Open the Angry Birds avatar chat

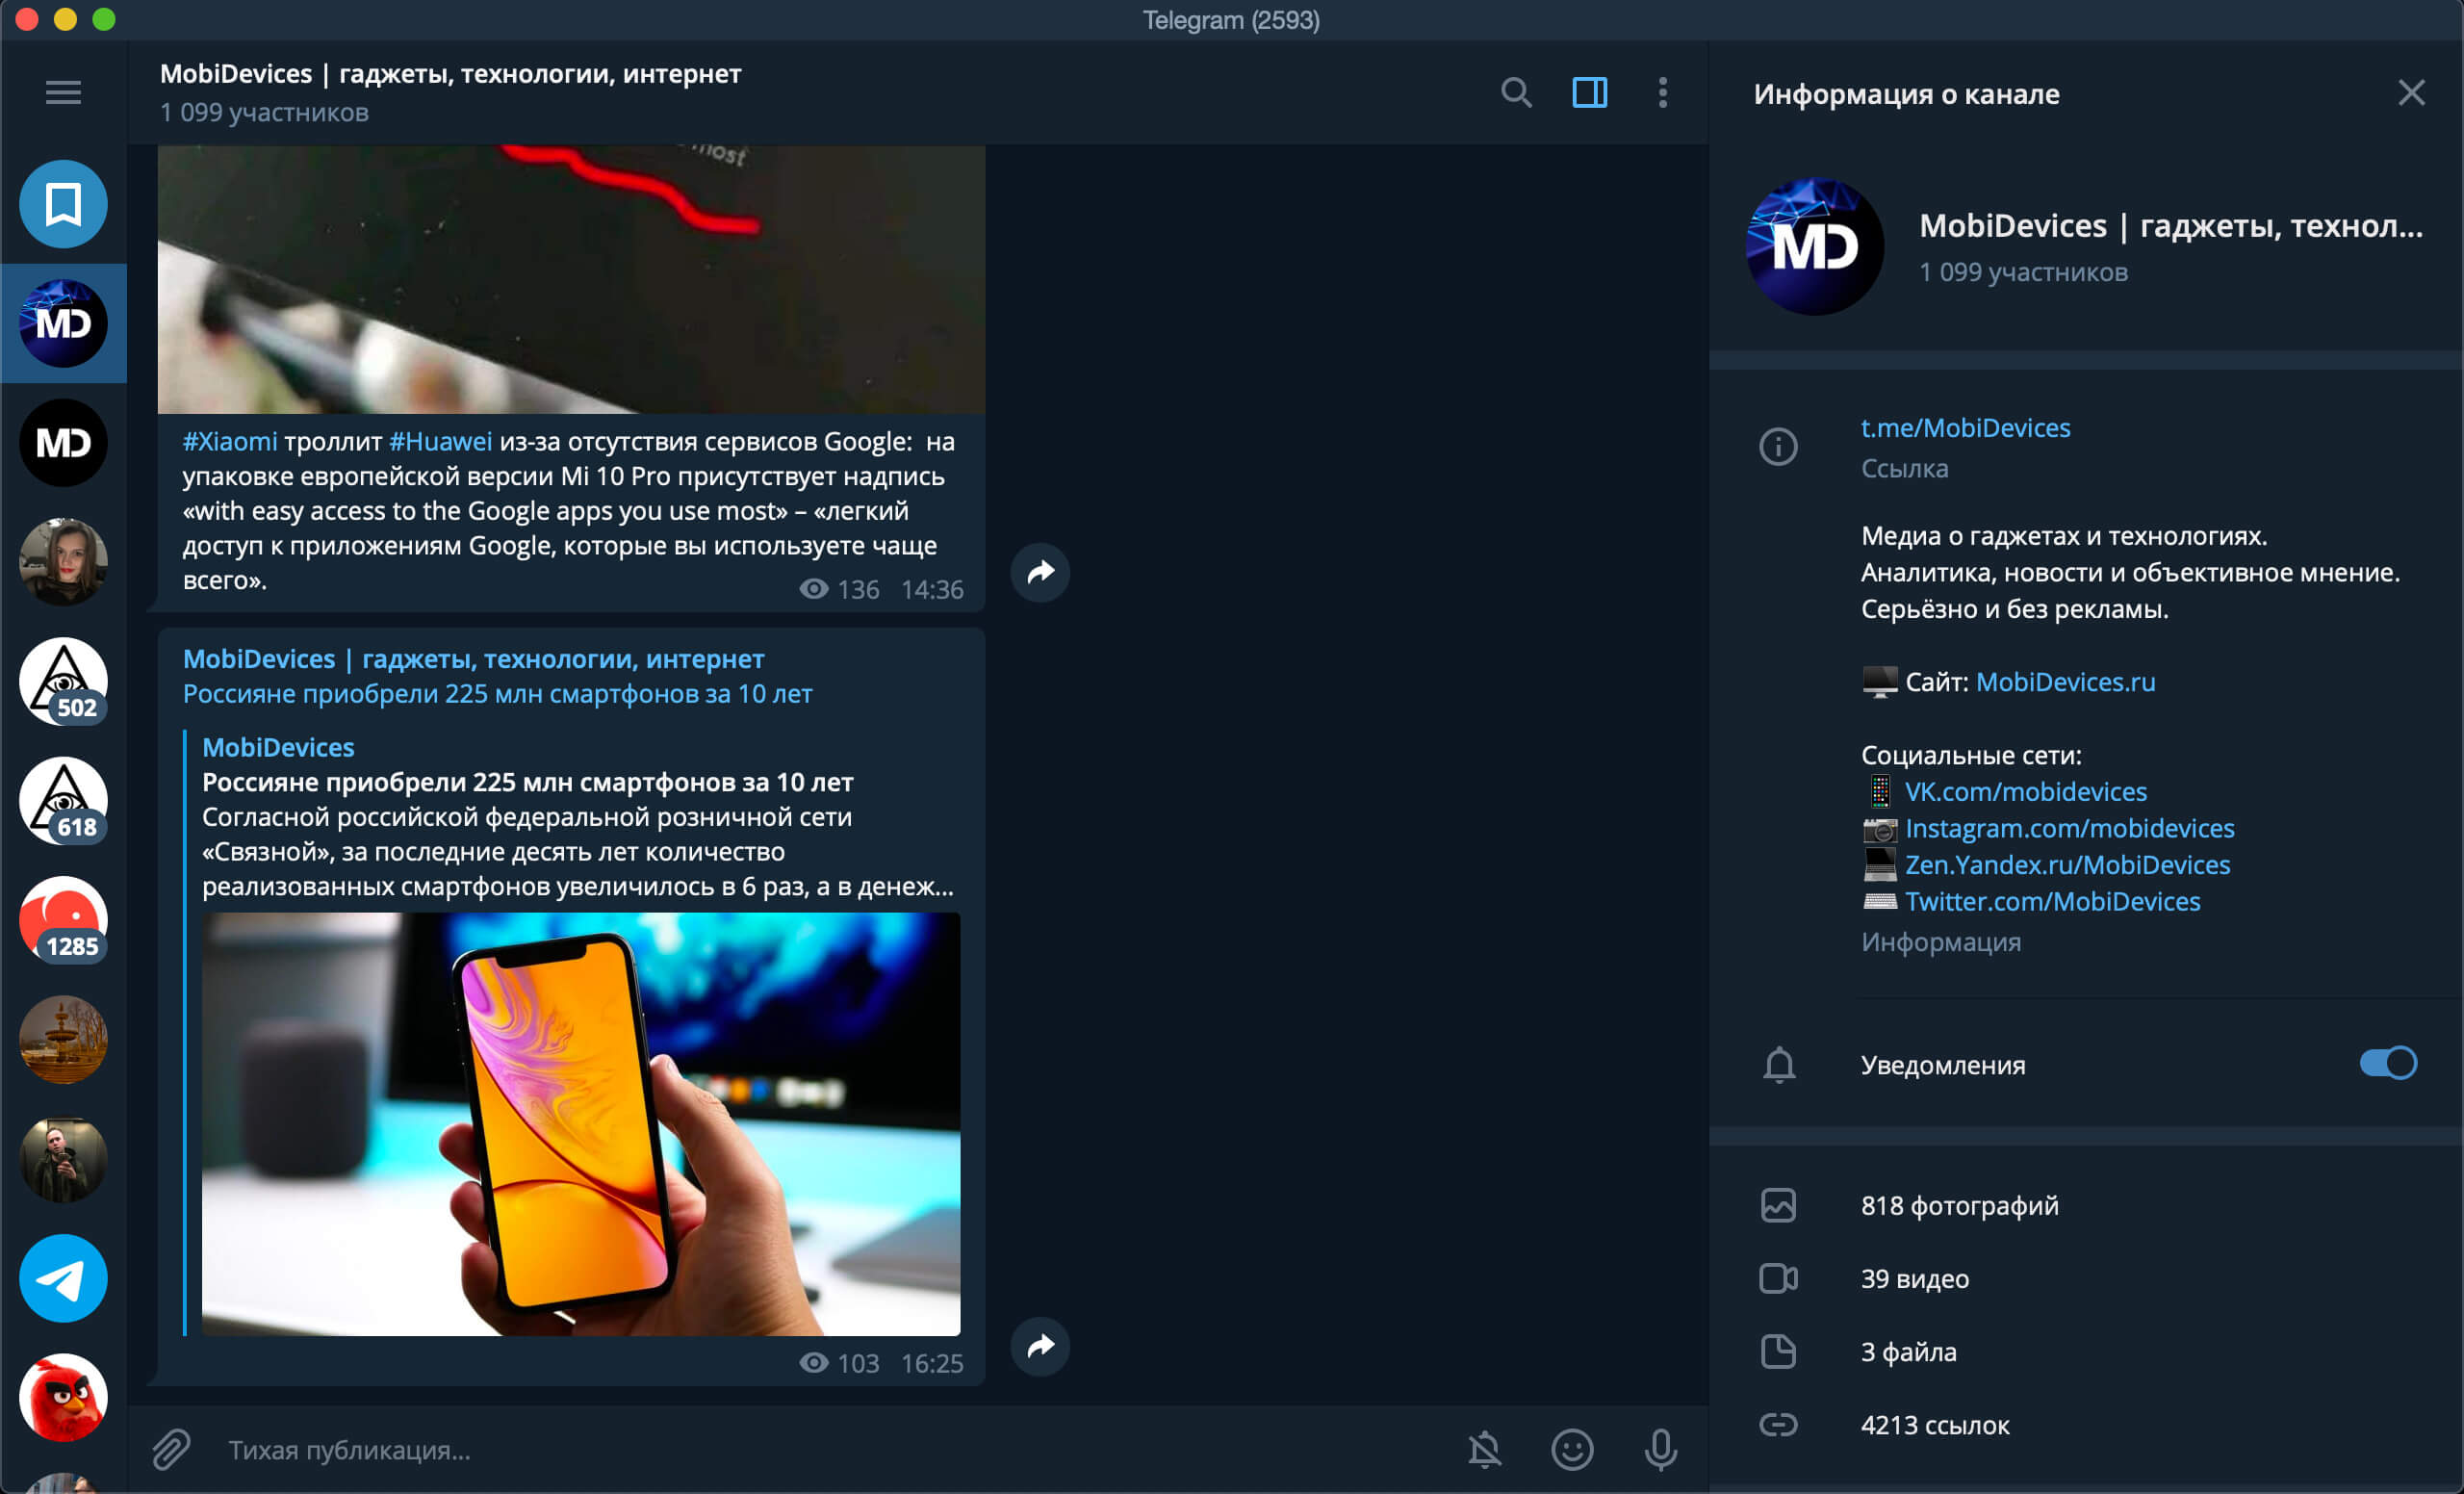(x=63, y=1397)
